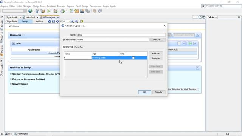
Task: Open the Arquivo menu
Action: (x=4, y=6)
